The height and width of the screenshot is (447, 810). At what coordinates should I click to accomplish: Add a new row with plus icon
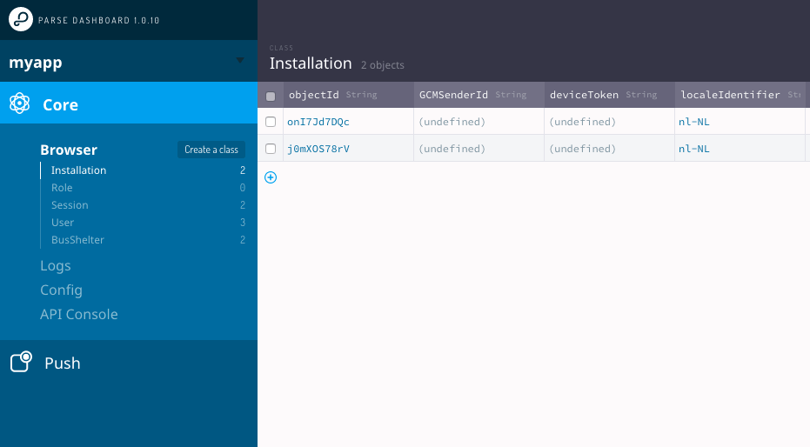point(271,177)
